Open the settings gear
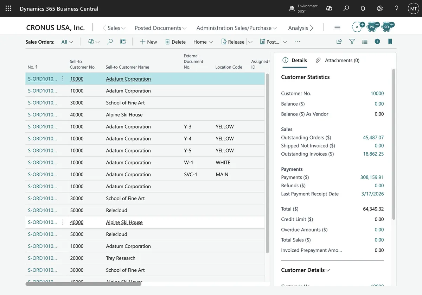Screen dimensions: 422x295 click(x=380, y=8)
